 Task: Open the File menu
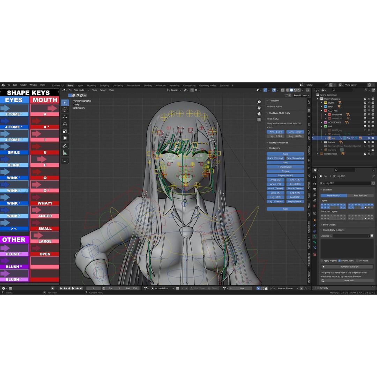pos(8,85)
